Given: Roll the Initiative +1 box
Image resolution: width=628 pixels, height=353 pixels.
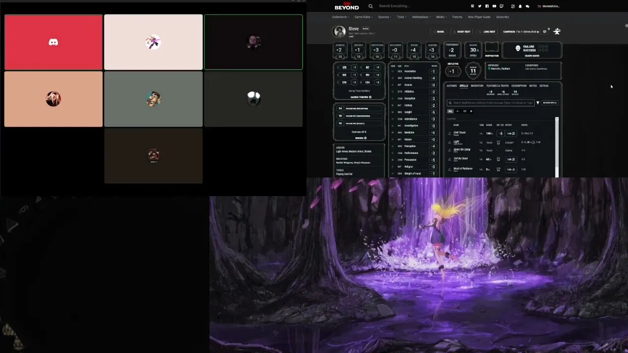Looking at the screenshot, I should point(452,71).
